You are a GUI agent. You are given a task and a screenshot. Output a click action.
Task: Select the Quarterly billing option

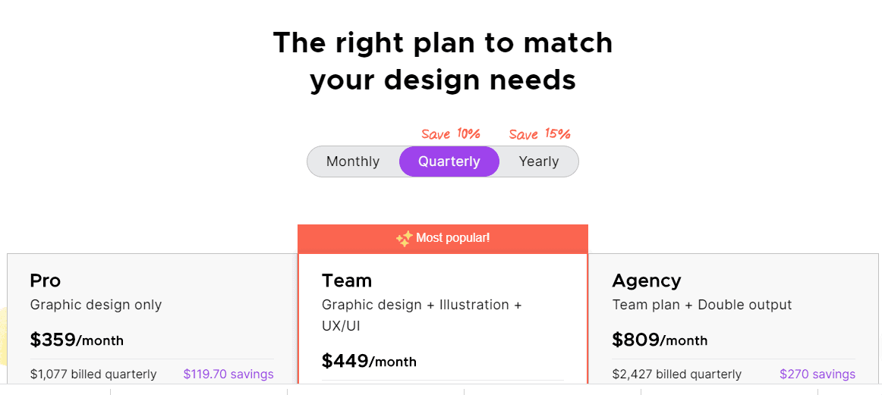tap(449, 161)
